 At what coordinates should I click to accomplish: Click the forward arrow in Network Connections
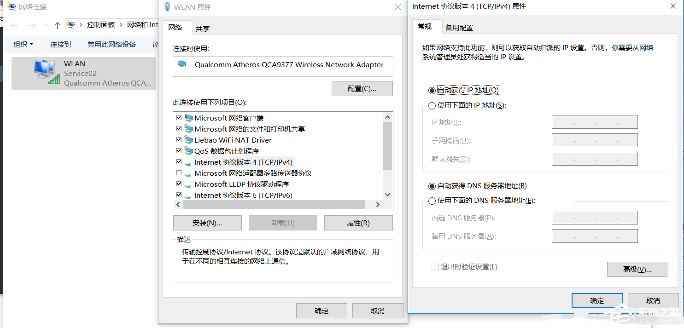click(32, 25)
